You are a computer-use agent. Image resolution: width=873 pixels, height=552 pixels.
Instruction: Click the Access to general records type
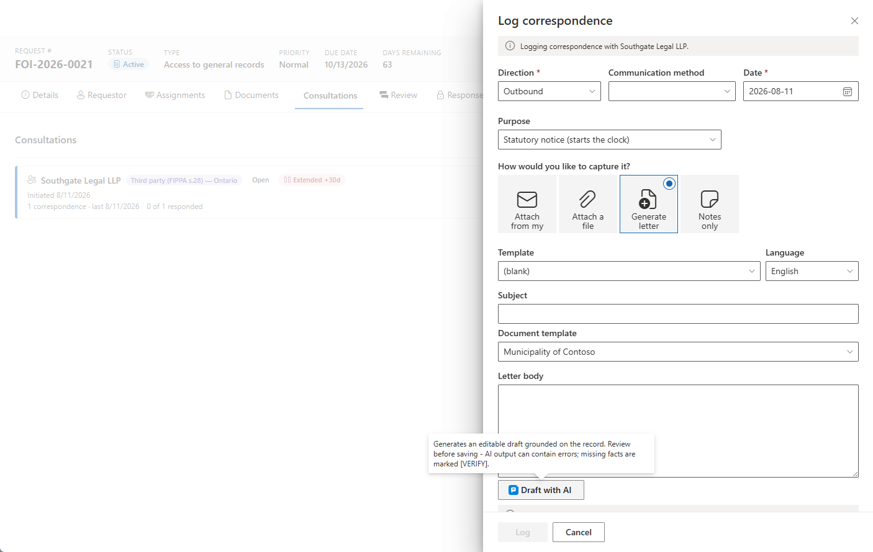(214, 65)
